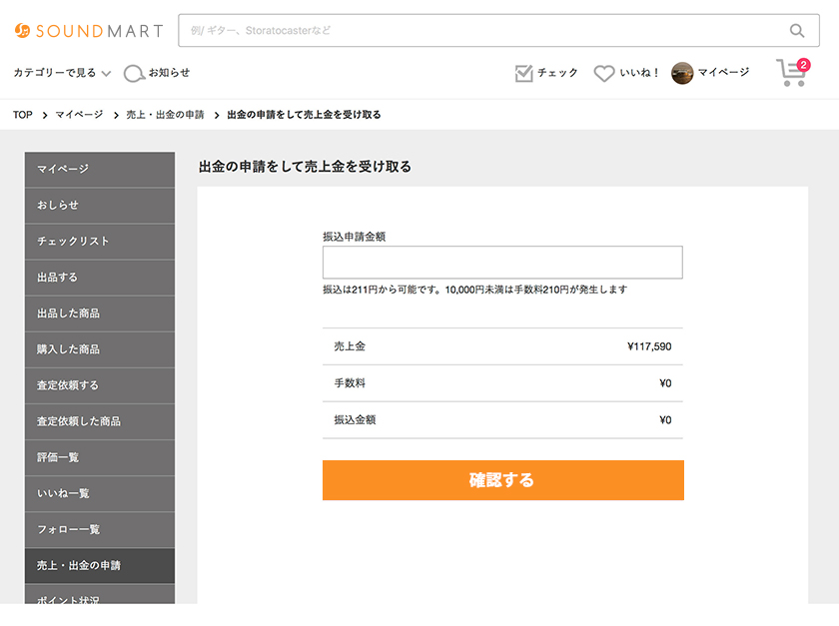The width and height of the screenshot is (839, 626).
Task: Click the SOUNDMART logo icon
Action: pos(23,31)
